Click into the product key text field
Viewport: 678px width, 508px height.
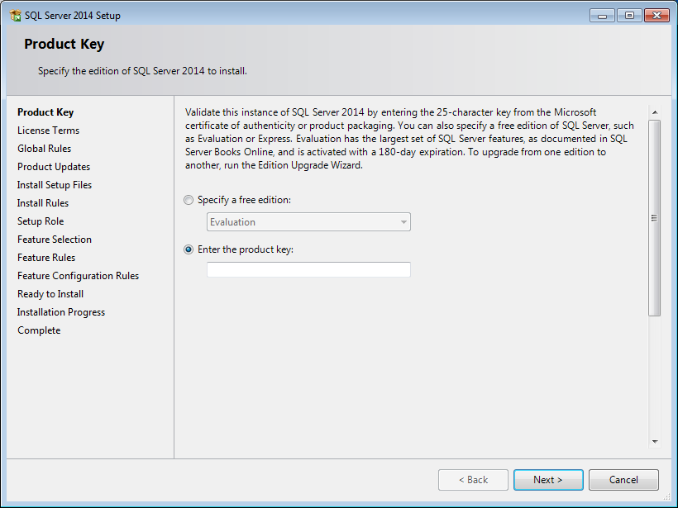(x=308, y=270)
